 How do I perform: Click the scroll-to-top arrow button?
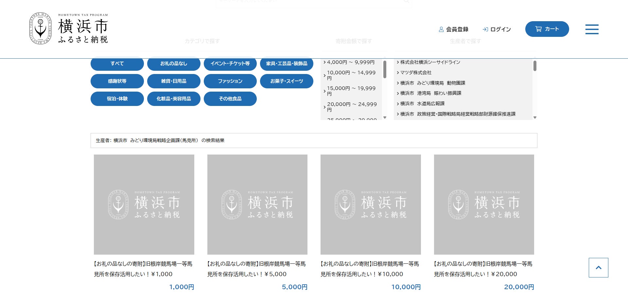[x=598, y=268]
